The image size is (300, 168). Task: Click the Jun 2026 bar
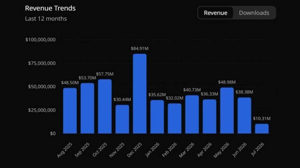pyautogui.click(x=244, y=116)
